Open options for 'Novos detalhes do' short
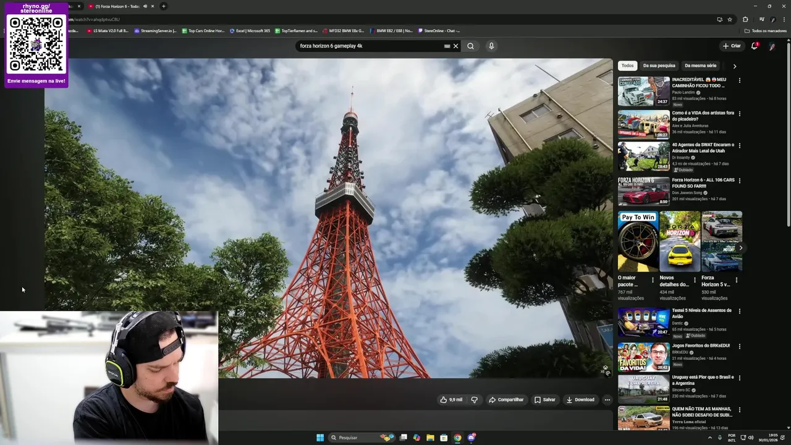The width and height of the screenshot is (791, 445). [x=695, y=280]
